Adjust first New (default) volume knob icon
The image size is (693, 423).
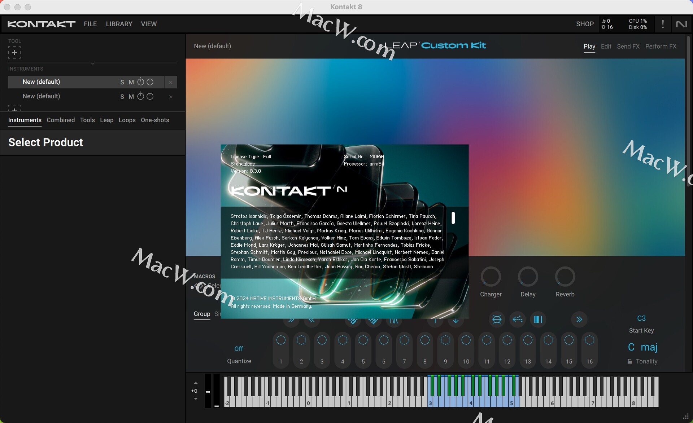click(x=141, y=82)
